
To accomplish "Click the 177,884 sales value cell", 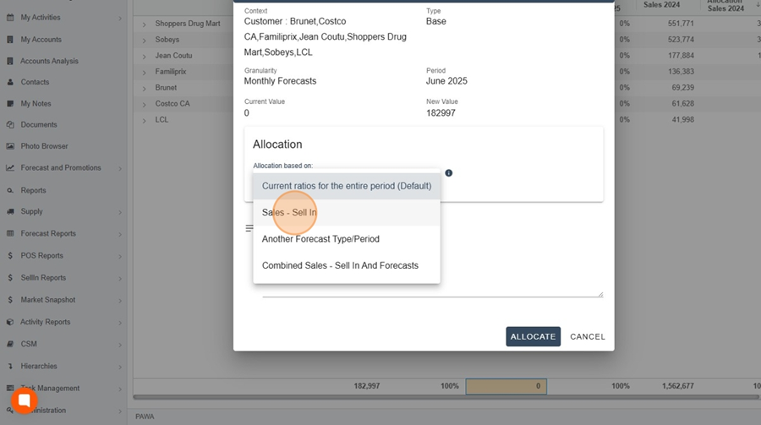I will coord(681,55).
